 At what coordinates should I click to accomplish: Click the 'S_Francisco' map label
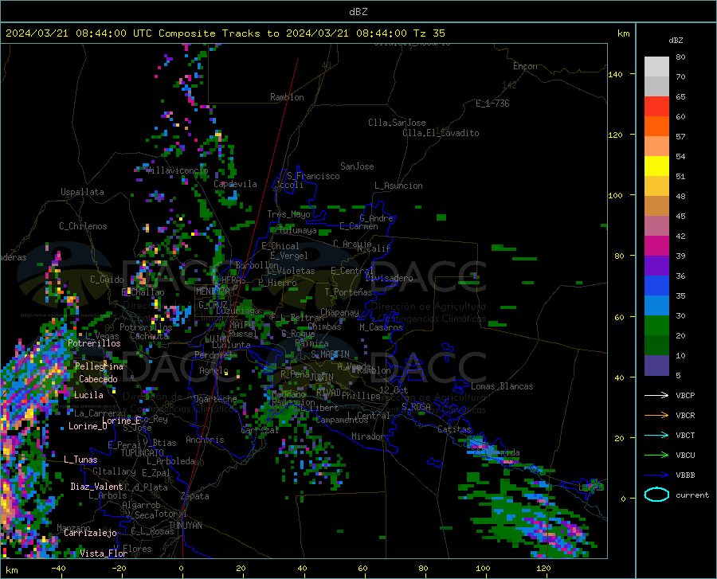pyautogui.click(x=313, y=176)
